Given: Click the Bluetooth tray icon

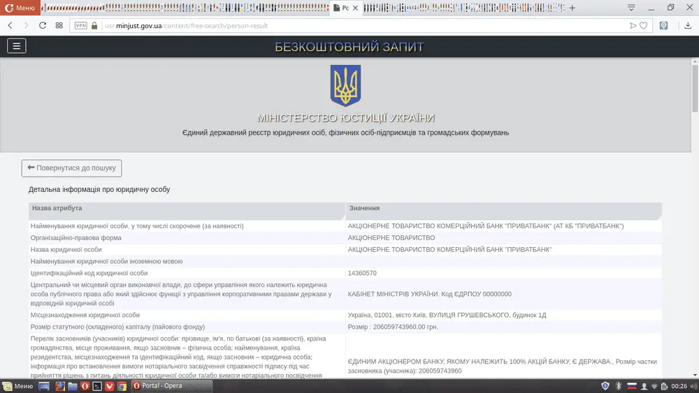Looking at the screenshot, I should pyautogui.click(x=618, y=386).
